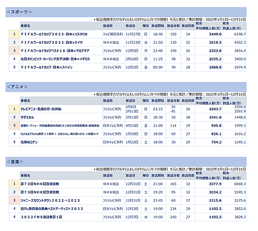Click the 1245.1 reach value

tap(240, 142)
